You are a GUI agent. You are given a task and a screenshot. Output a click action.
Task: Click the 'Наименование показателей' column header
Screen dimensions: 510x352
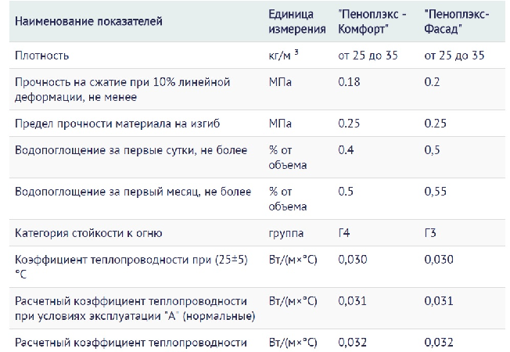(x=88, y=21)
